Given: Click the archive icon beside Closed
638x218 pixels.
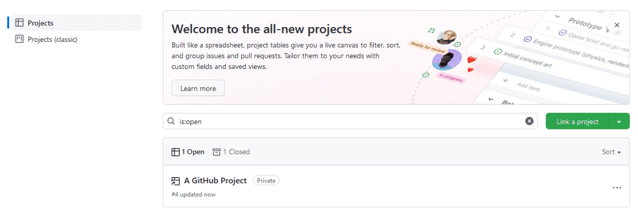Looking at the screenshot, I should coord(216,152).
